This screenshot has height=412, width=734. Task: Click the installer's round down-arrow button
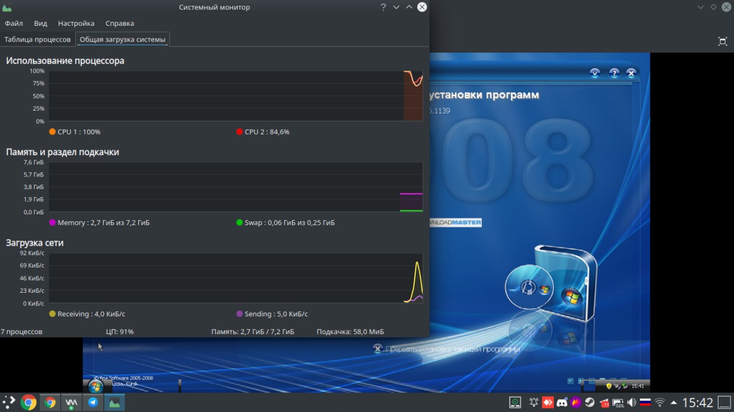tap(595, 73)
